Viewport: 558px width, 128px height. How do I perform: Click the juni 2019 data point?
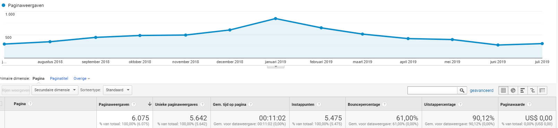coord(498,45)
